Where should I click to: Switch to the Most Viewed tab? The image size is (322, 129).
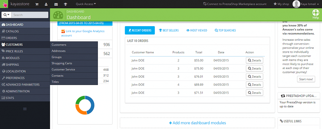197,30
